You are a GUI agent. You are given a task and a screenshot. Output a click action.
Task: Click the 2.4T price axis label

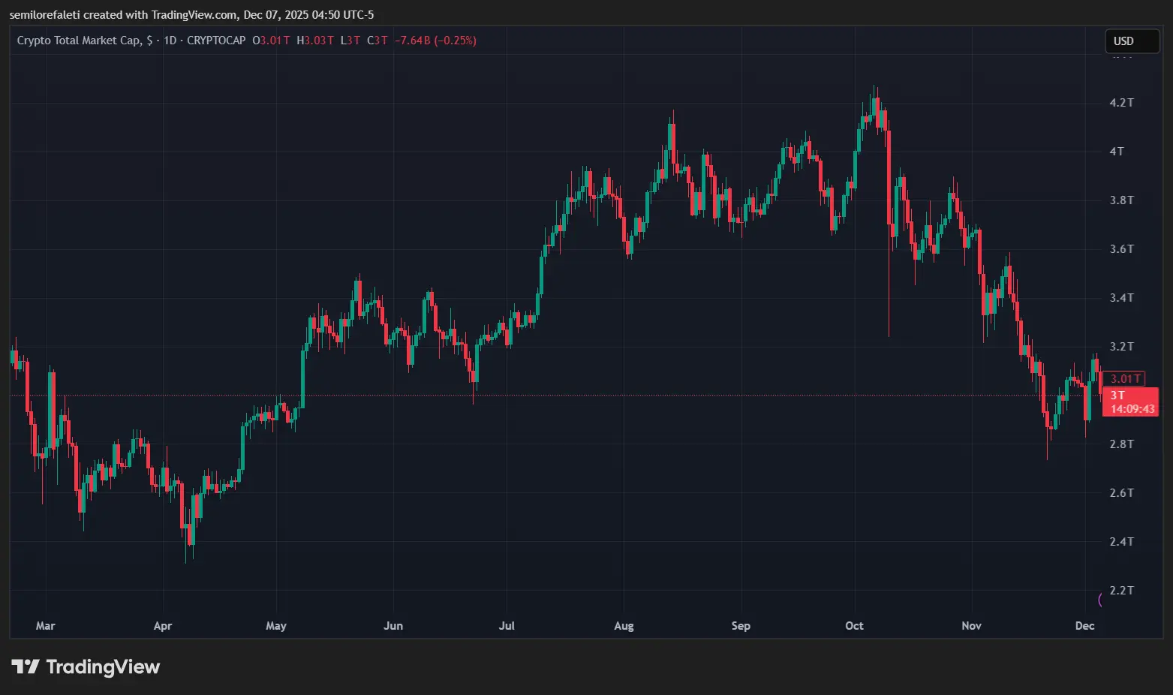1121,542
